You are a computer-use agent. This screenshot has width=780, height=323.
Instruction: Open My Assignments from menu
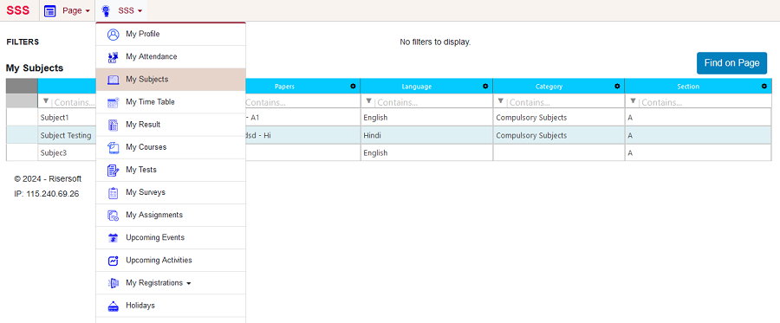pos(171,215)
